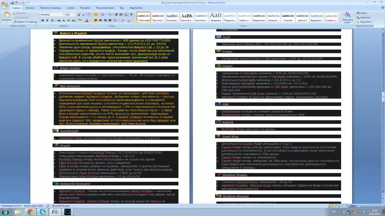Apply the Обычный style
385x216 pixels.
coord(143,17)
